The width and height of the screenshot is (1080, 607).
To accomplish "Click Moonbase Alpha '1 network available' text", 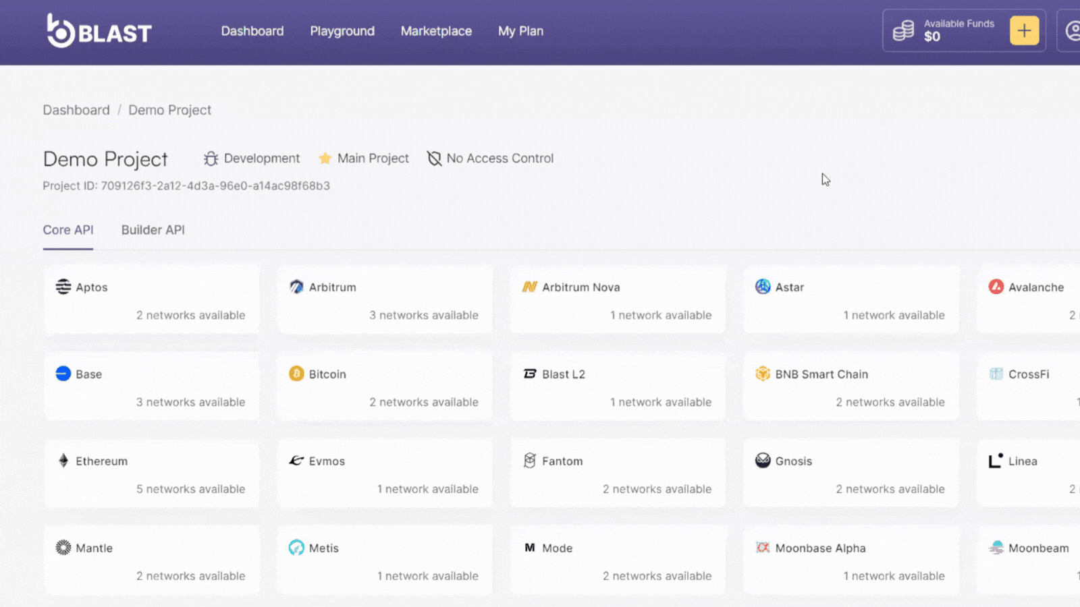I will pos(894,576).
